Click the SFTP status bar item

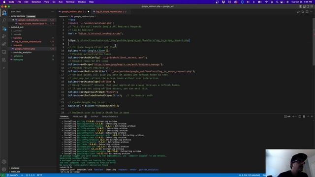coord(39,175)
